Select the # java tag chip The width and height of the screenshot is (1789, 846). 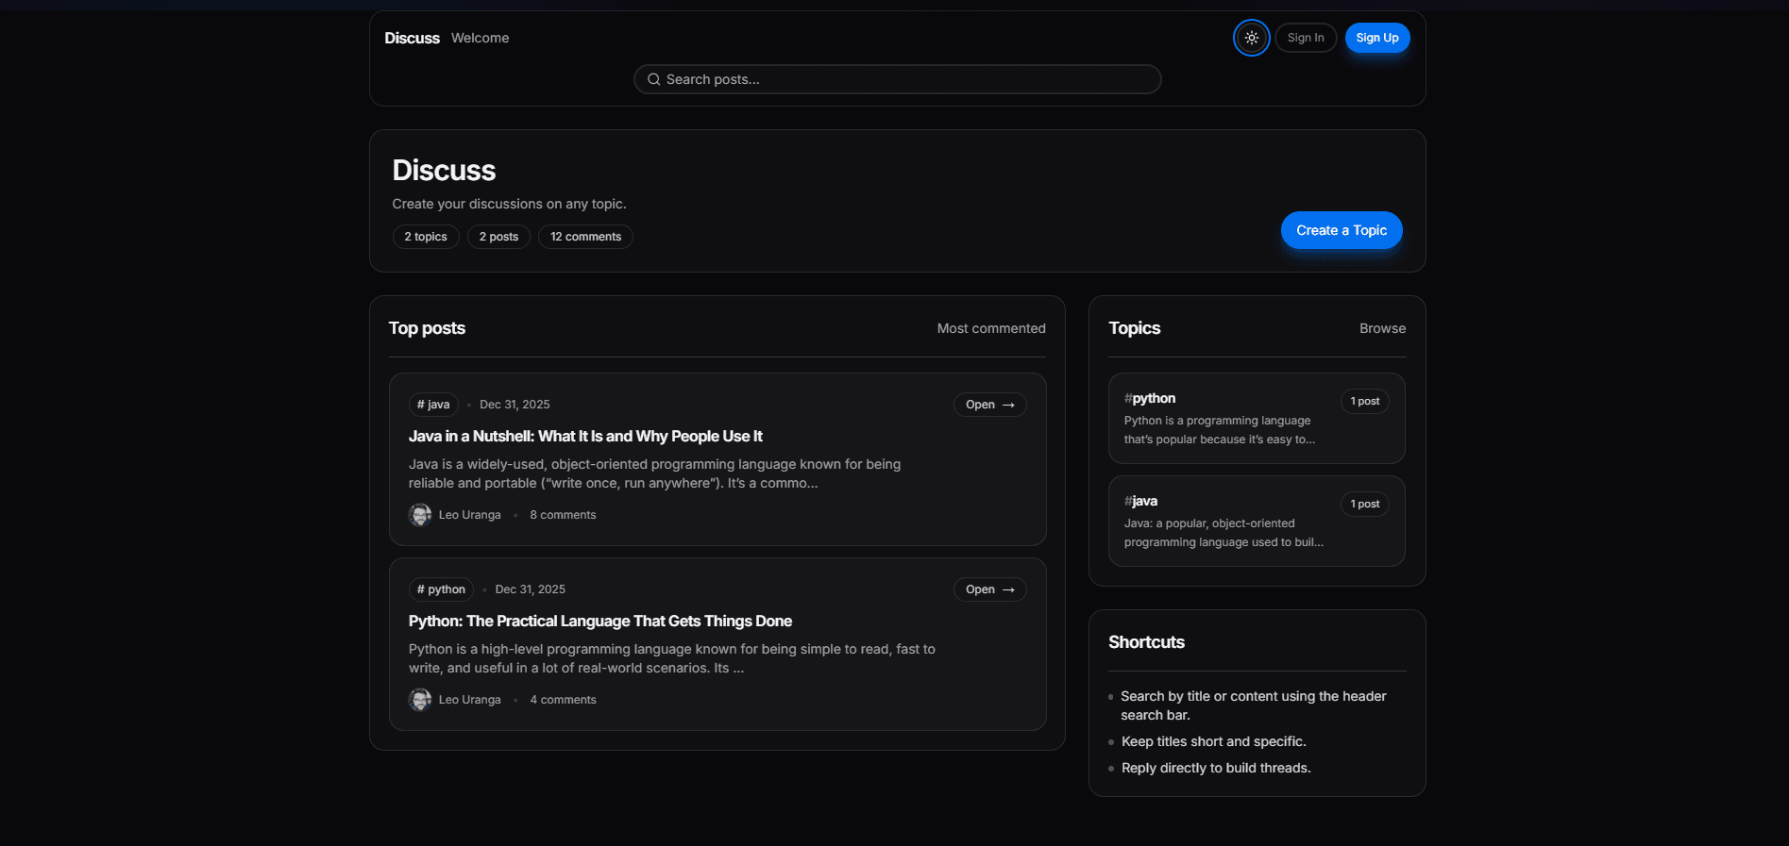433,405
